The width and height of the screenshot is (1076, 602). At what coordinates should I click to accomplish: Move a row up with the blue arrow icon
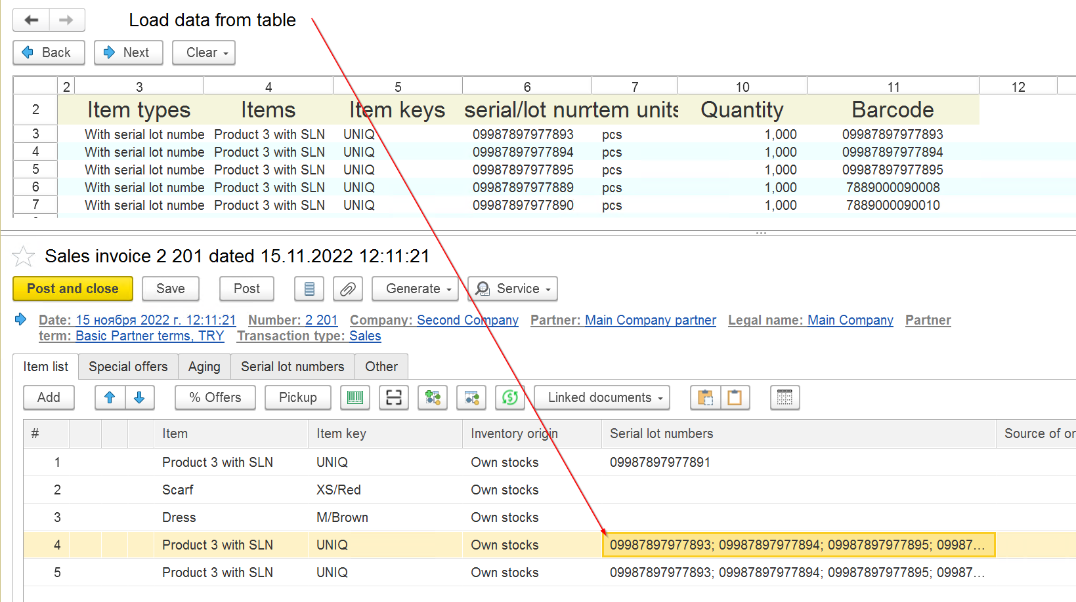tap(110, 397)
